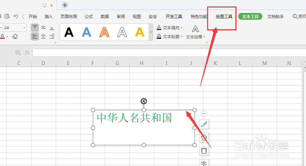The image size is (306, 166).
Task: Click the bottom-center handle of text box
Action: coord(144,145)
